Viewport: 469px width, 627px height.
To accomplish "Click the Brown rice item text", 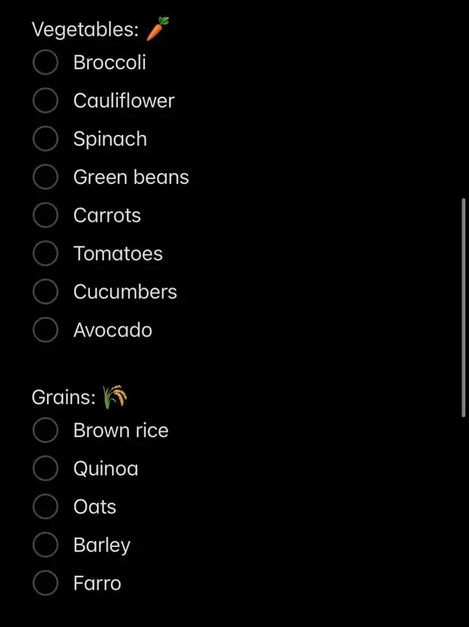I will point(121,430).
